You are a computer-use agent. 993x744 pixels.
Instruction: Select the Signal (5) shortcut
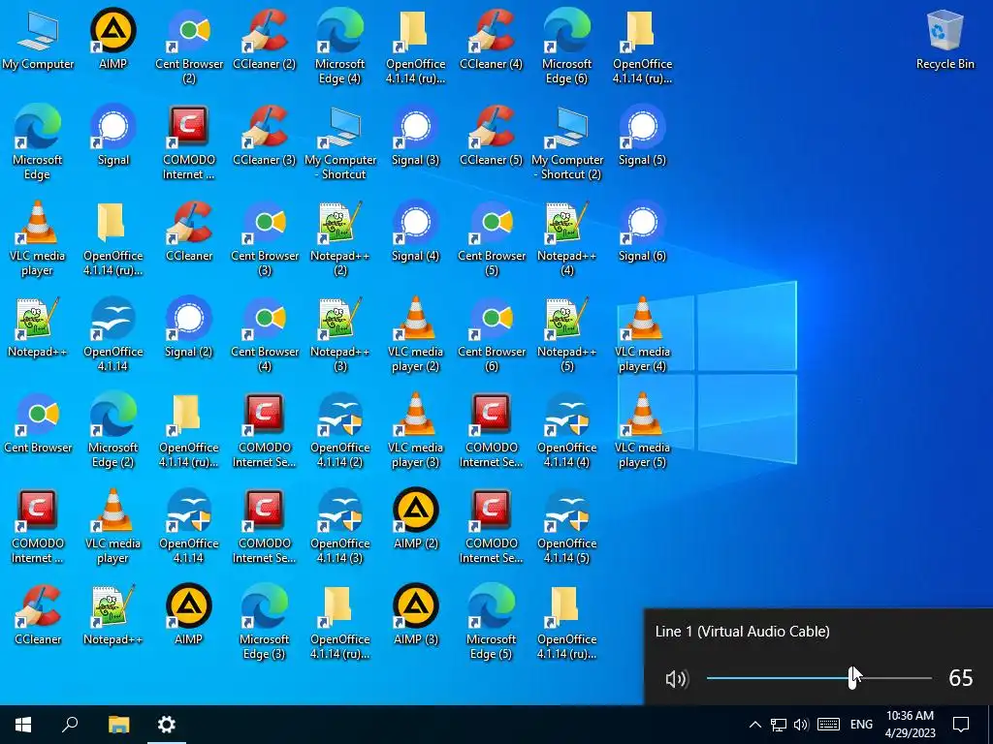[x=642, y=136]
